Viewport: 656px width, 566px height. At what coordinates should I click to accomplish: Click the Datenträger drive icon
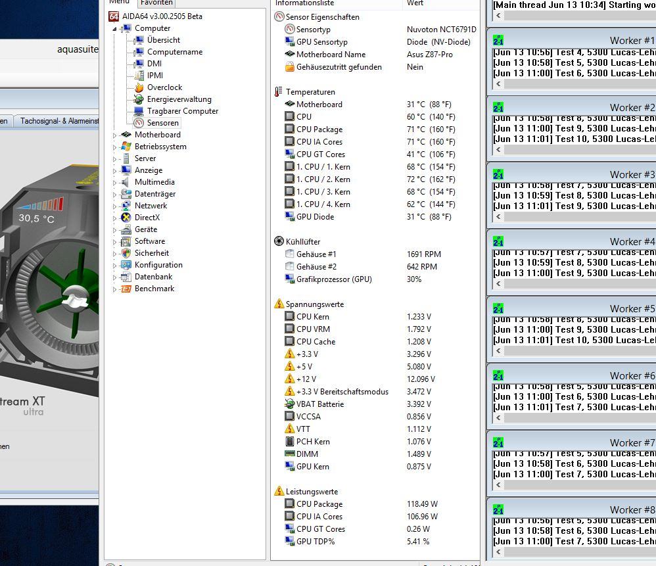click(x=126, y=194)
